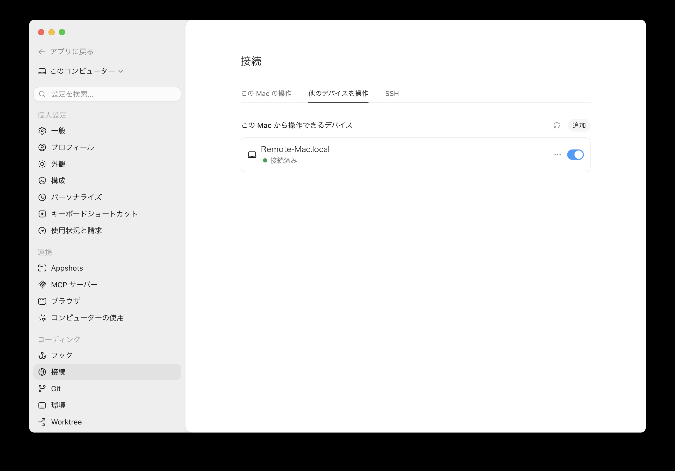Open キーボードショートカット icon in sidebar
The height and width of the screenshot is (471, 675).
point(42,214)
